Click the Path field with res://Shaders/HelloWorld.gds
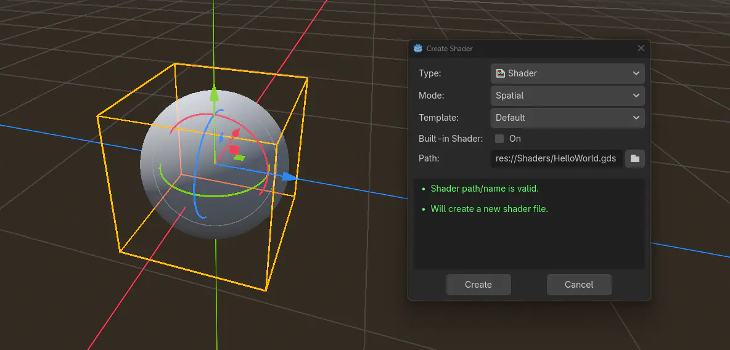Viewport: 730px width, 350px height. coord(556,159)
